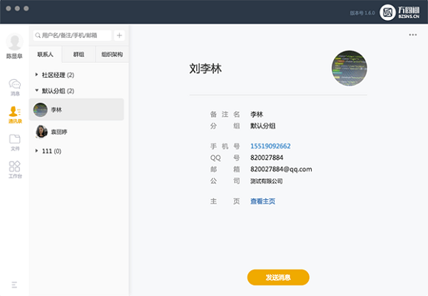Click 刘李林's large profile picture
Image resolution: width=428 pixels, height=296 pixels.
349,68
